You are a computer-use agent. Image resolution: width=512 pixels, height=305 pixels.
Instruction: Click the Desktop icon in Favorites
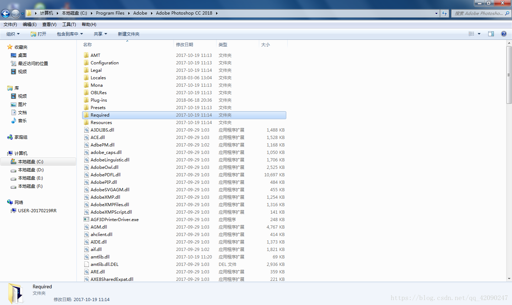(x=14, y=55)
